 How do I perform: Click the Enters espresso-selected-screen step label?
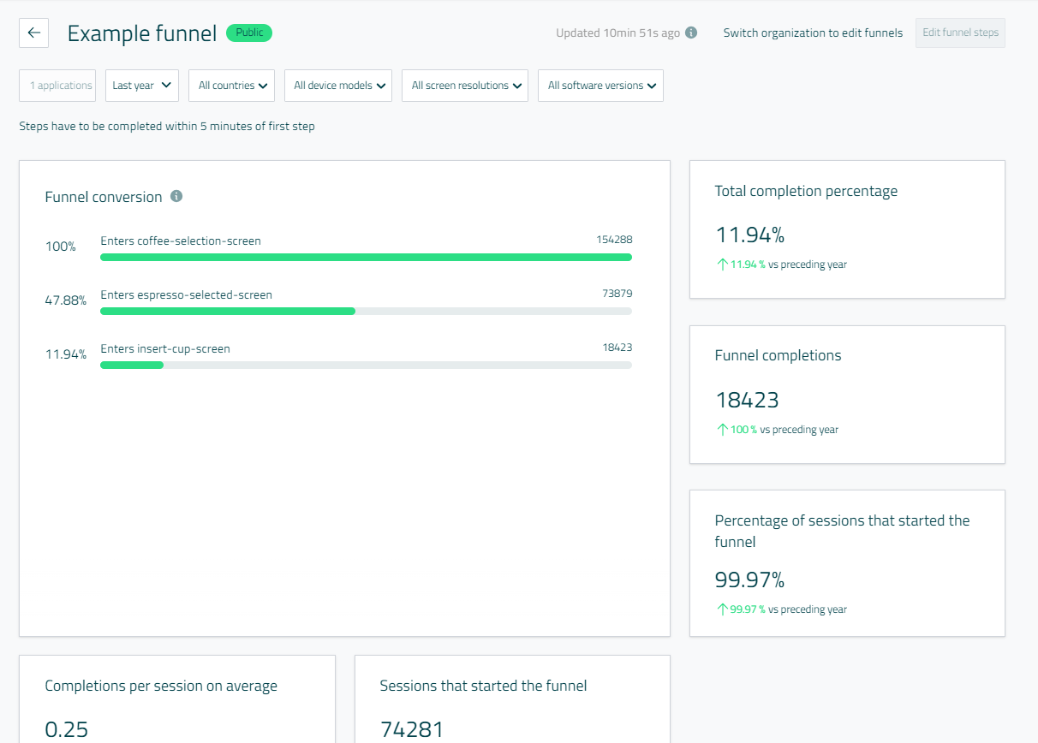click(x=186, y=294)
